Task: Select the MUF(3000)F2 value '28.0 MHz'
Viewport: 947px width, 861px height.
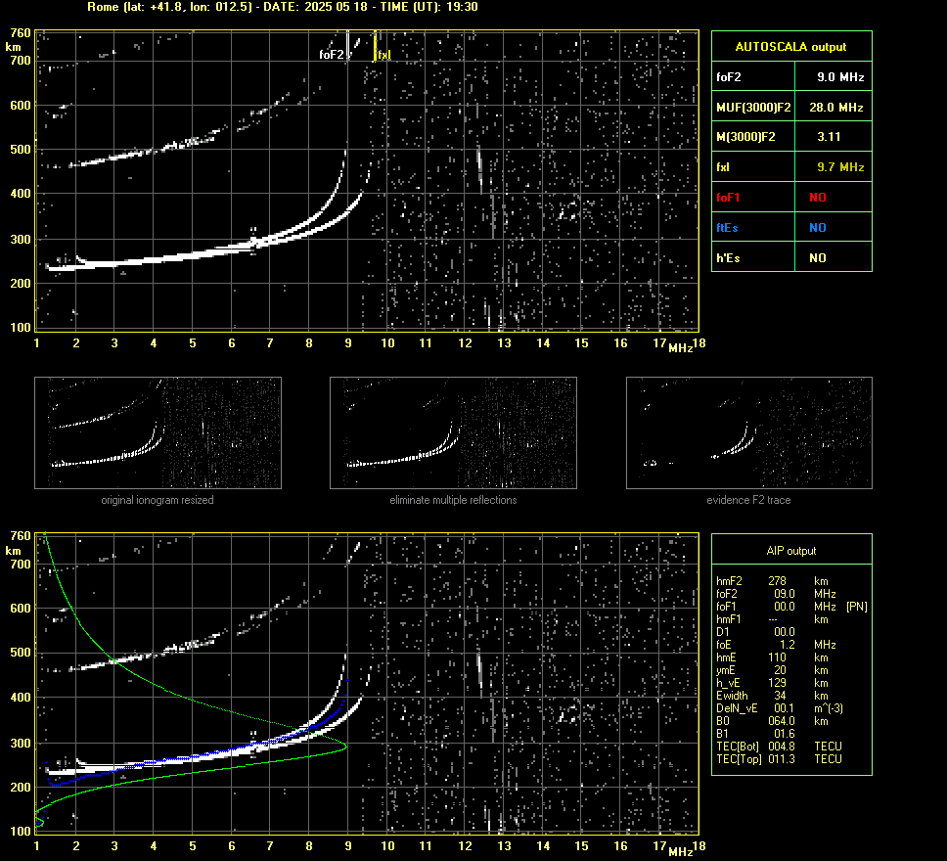Action: 835,107
